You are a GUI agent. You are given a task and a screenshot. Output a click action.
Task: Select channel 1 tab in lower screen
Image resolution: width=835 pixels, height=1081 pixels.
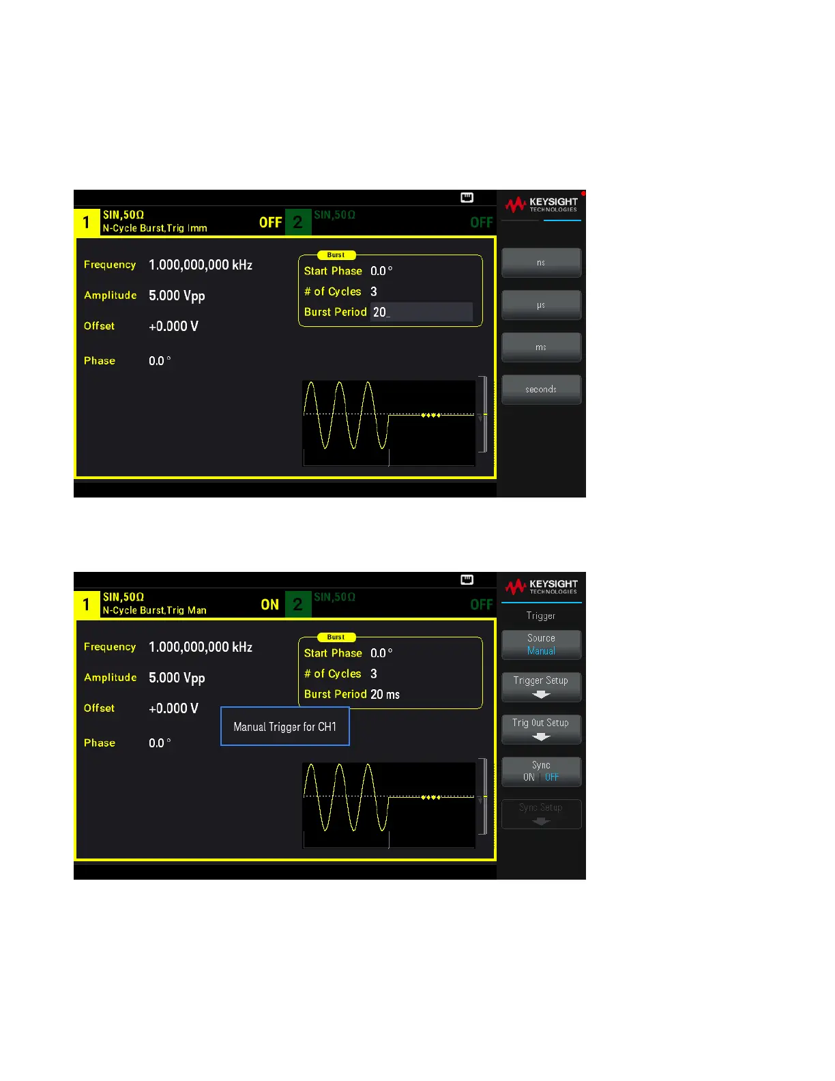coord(87,605)
